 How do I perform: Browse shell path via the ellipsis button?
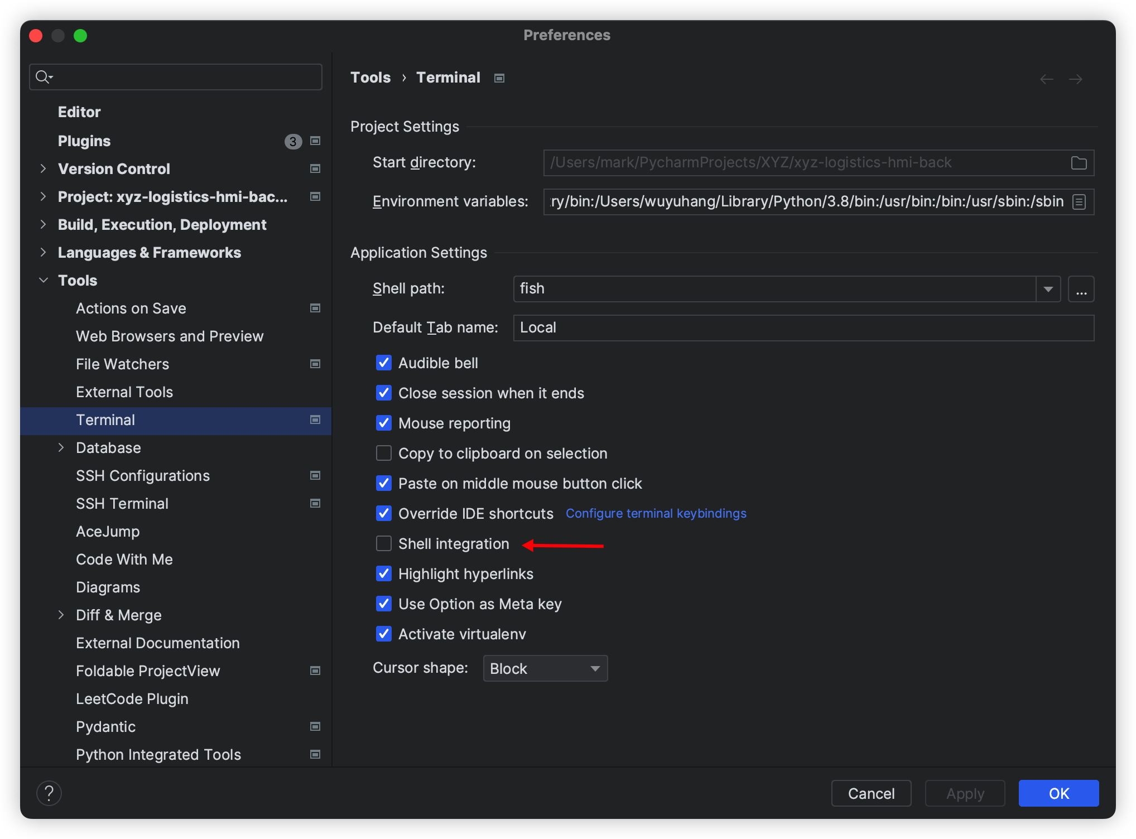(x=1081, y=289)
